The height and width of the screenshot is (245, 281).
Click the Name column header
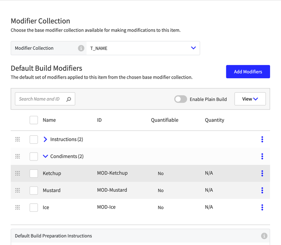tap(49, 120)
